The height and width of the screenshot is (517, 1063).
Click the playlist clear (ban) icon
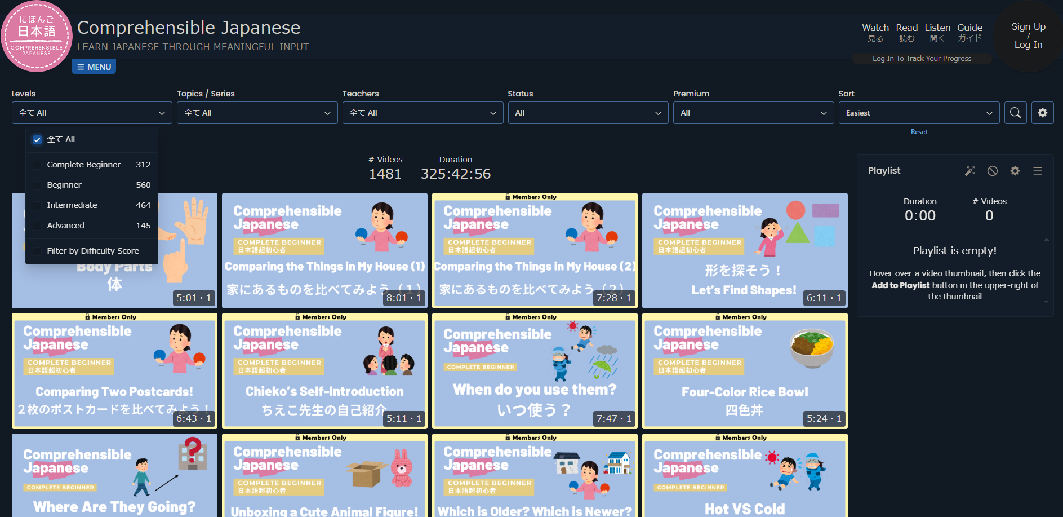tap(993, 171)
